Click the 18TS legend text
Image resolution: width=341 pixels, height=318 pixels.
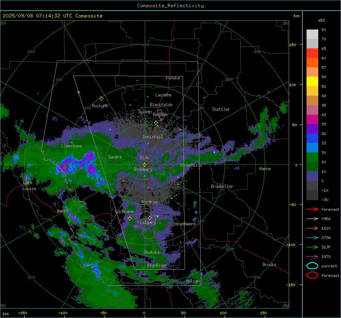click(x=326, y=257)
